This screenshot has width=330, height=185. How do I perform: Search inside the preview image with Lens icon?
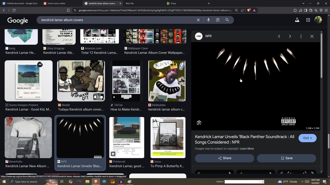[x=199, y=123]
